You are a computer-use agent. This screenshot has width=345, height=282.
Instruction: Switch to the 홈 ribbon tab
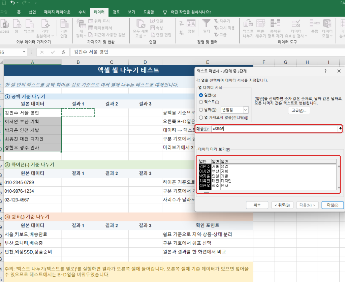[x=19, y=12]
